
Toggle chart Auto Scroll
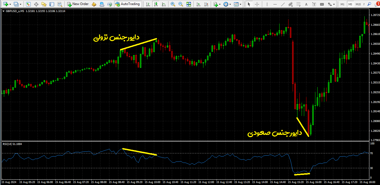click(x=199, y=4)
